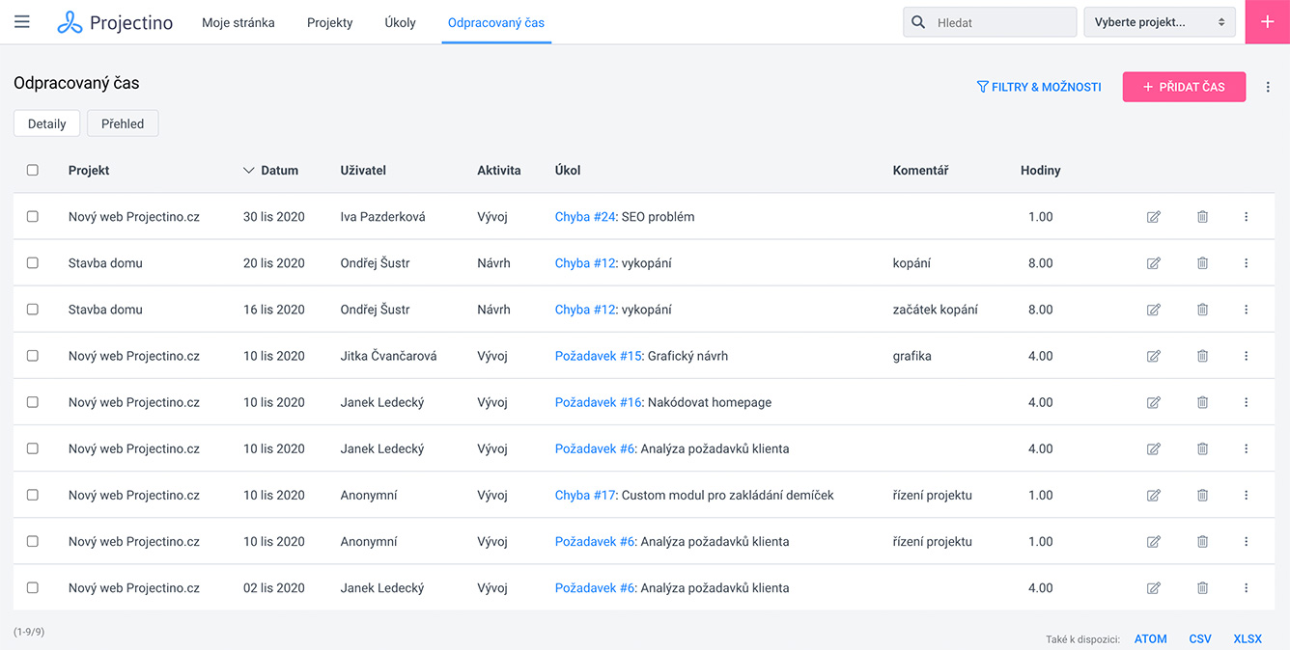The width and height of the screenshot is (1290, 650).
Task: Open more options for Grafický návrh row
Action: [x=1247, y=356]
